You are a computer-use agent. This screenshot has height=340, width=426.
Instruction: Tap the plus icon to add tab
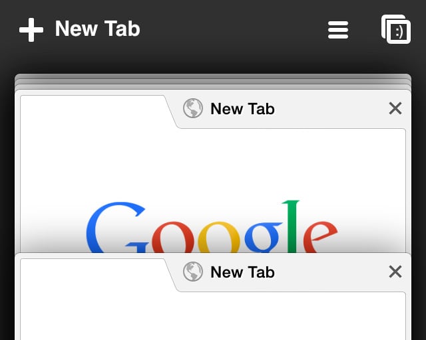click(x=31, y=30)
